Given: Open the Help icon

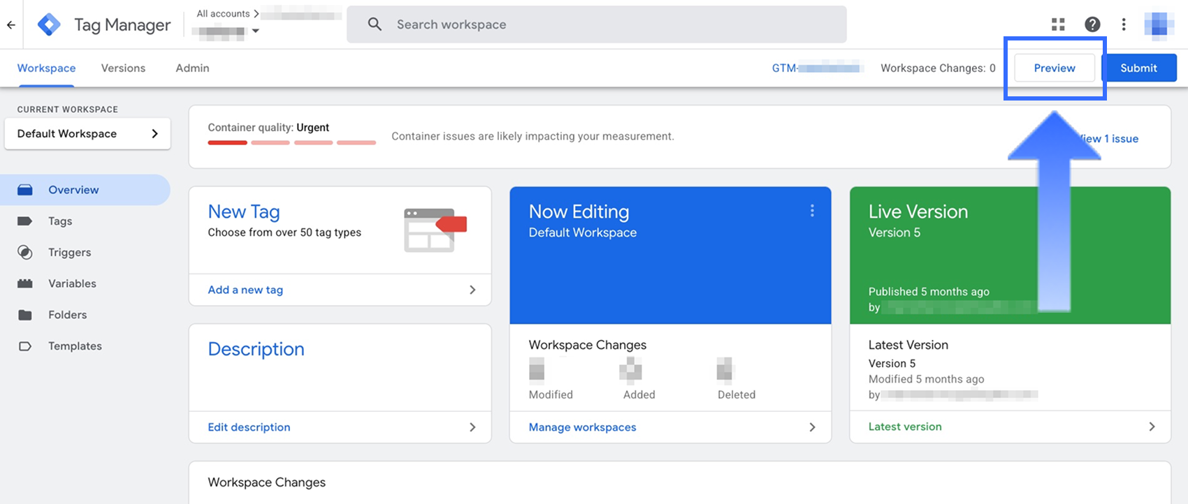Looking at the screenshot, I should 1092,24.
